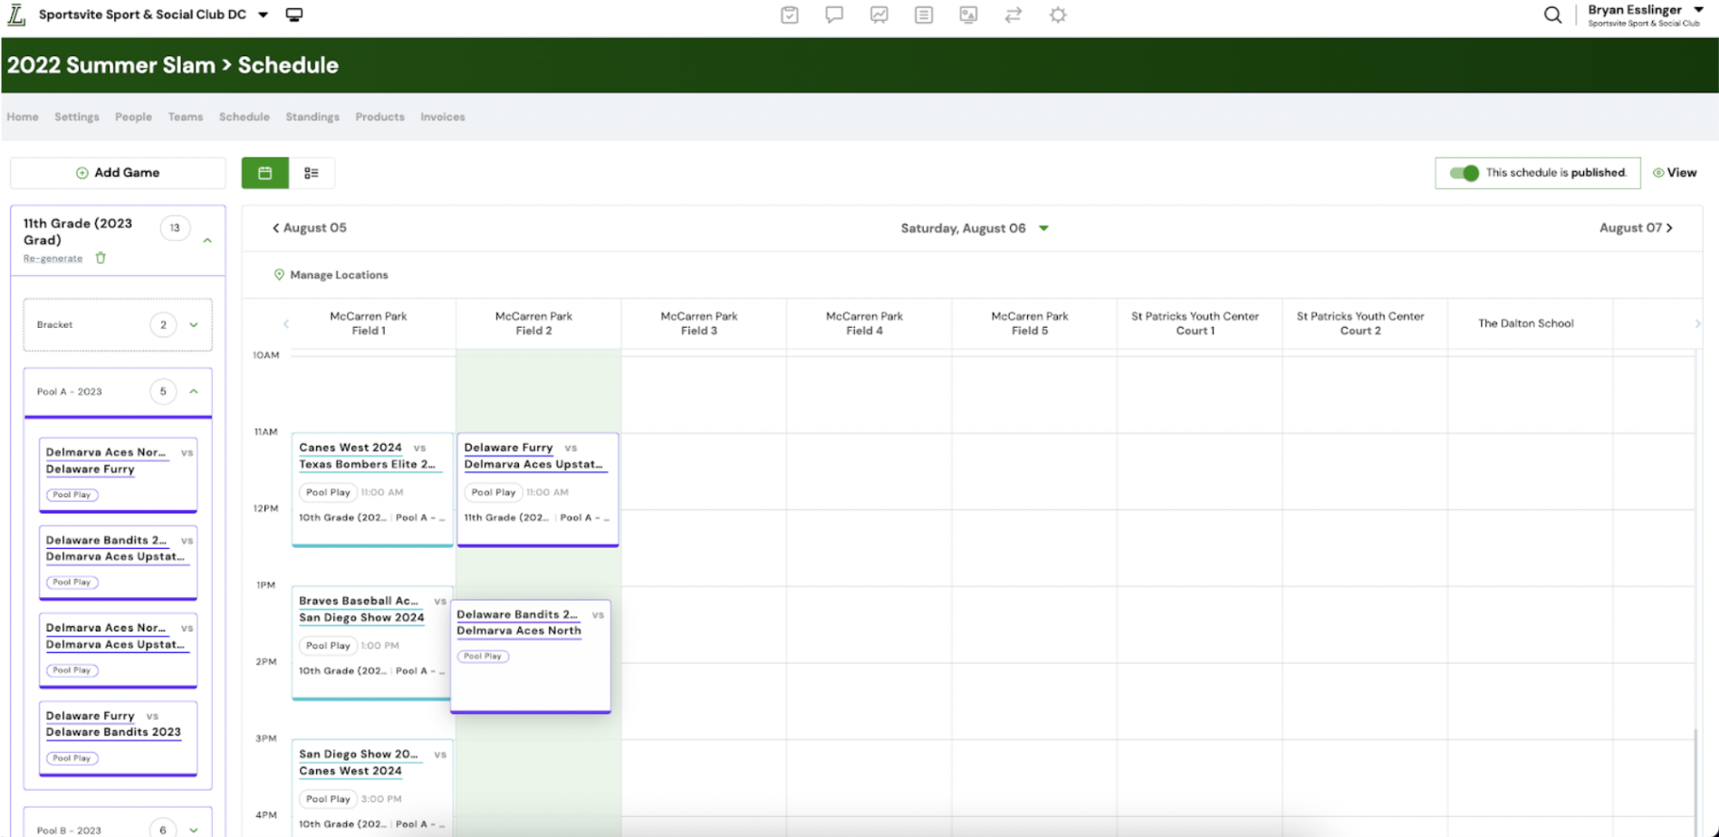Click the Pool A count badge 5
The width and height of the screenshot is (1719, 837).
163,391
